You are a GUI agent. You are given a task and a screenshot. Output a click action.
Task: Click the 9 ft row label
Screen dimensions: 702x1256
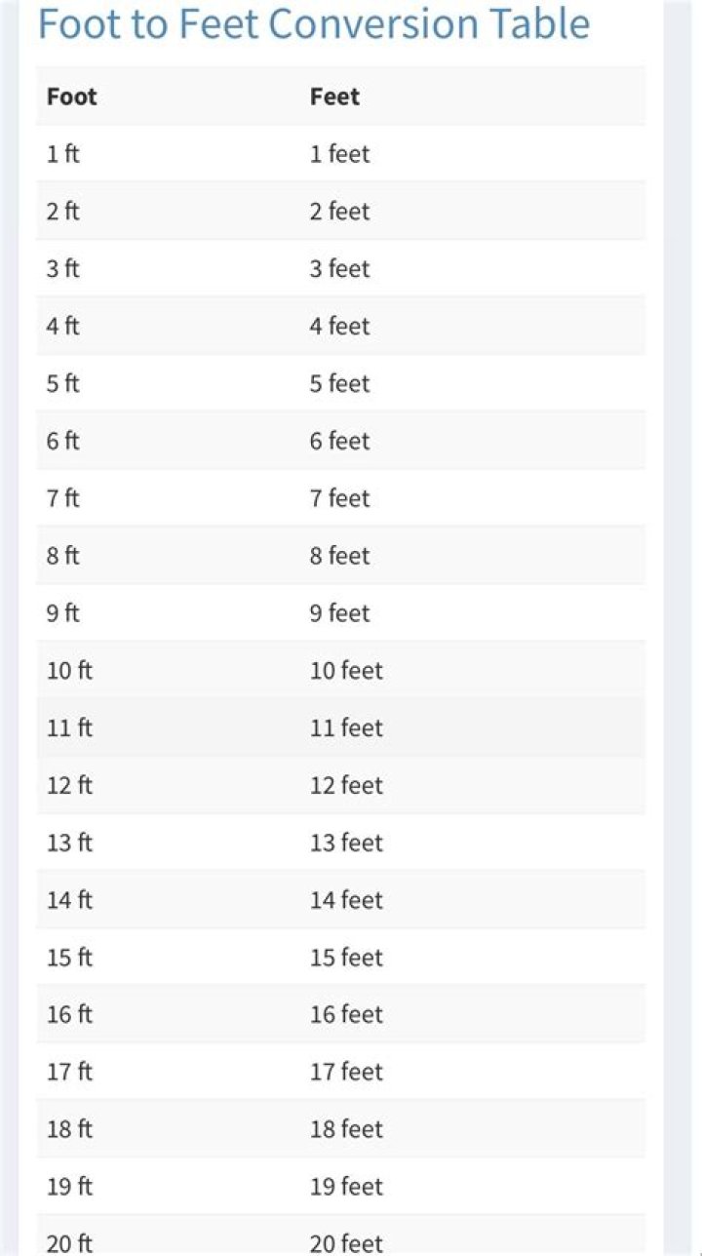tap(62, 613)
